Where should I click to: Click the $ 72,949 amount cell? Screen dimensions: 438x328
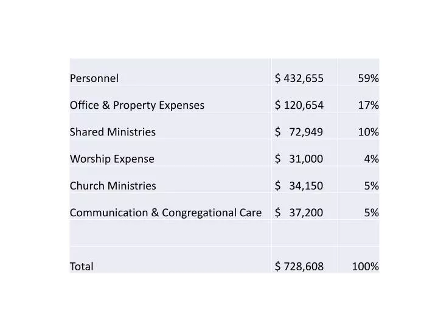click(299, 132)
